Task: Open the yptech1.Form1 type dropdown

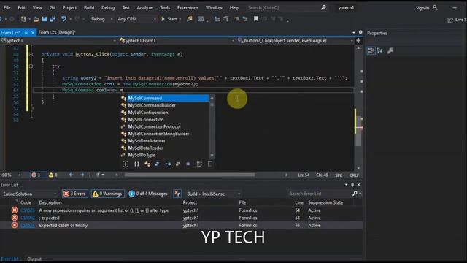Action: coord(177,41)
